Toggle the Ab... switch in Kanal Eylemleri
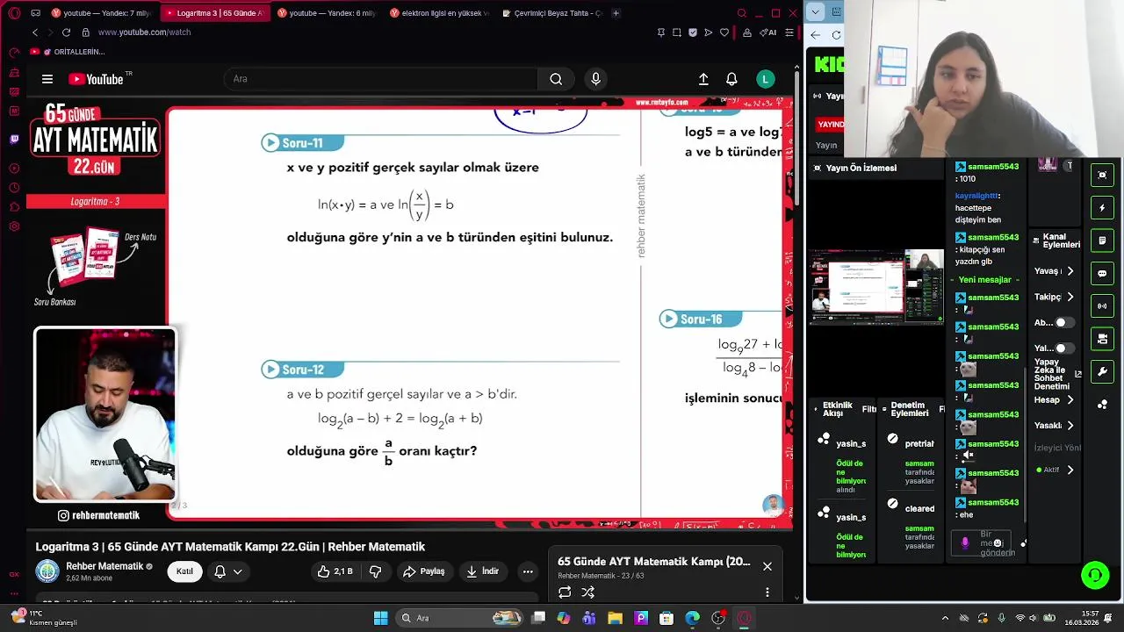The height and width of the screenshot is (632, 1124). (1064, 322)
